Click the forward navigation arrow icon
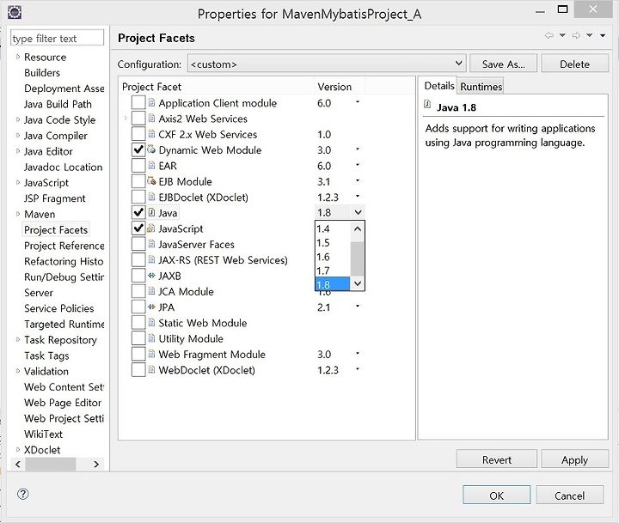The height and width of the screenshot is (523, 619). click(576, 35)
